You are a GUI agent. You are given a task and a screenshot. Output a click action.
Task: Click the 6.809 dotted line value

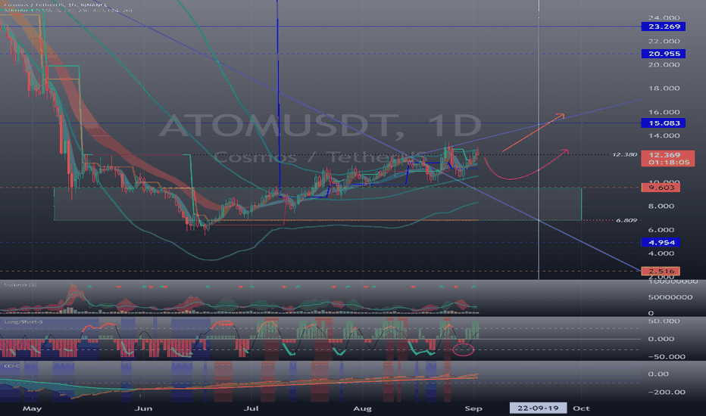pos(626,220)
